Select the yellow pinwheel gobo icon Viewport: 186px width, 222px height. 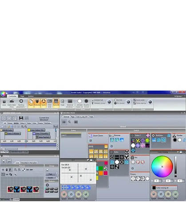coord(138,141)
